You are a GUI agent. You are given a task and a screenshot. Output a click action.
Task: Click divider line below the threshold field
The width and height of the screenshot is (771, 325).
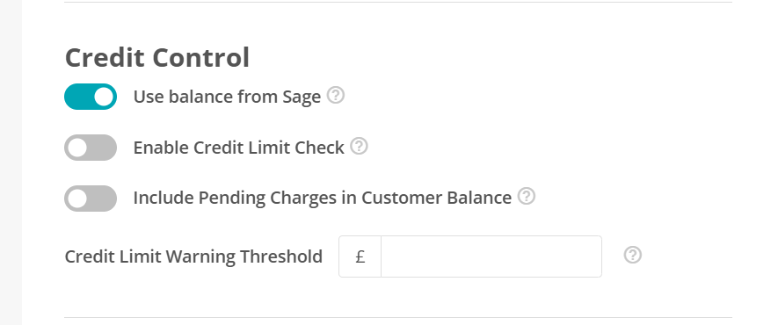click(x=398, y=318)
